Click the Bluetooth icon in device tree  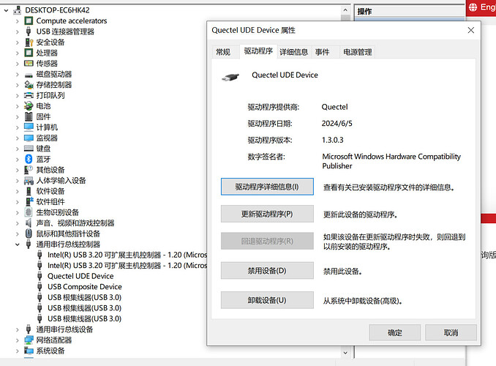29,159
